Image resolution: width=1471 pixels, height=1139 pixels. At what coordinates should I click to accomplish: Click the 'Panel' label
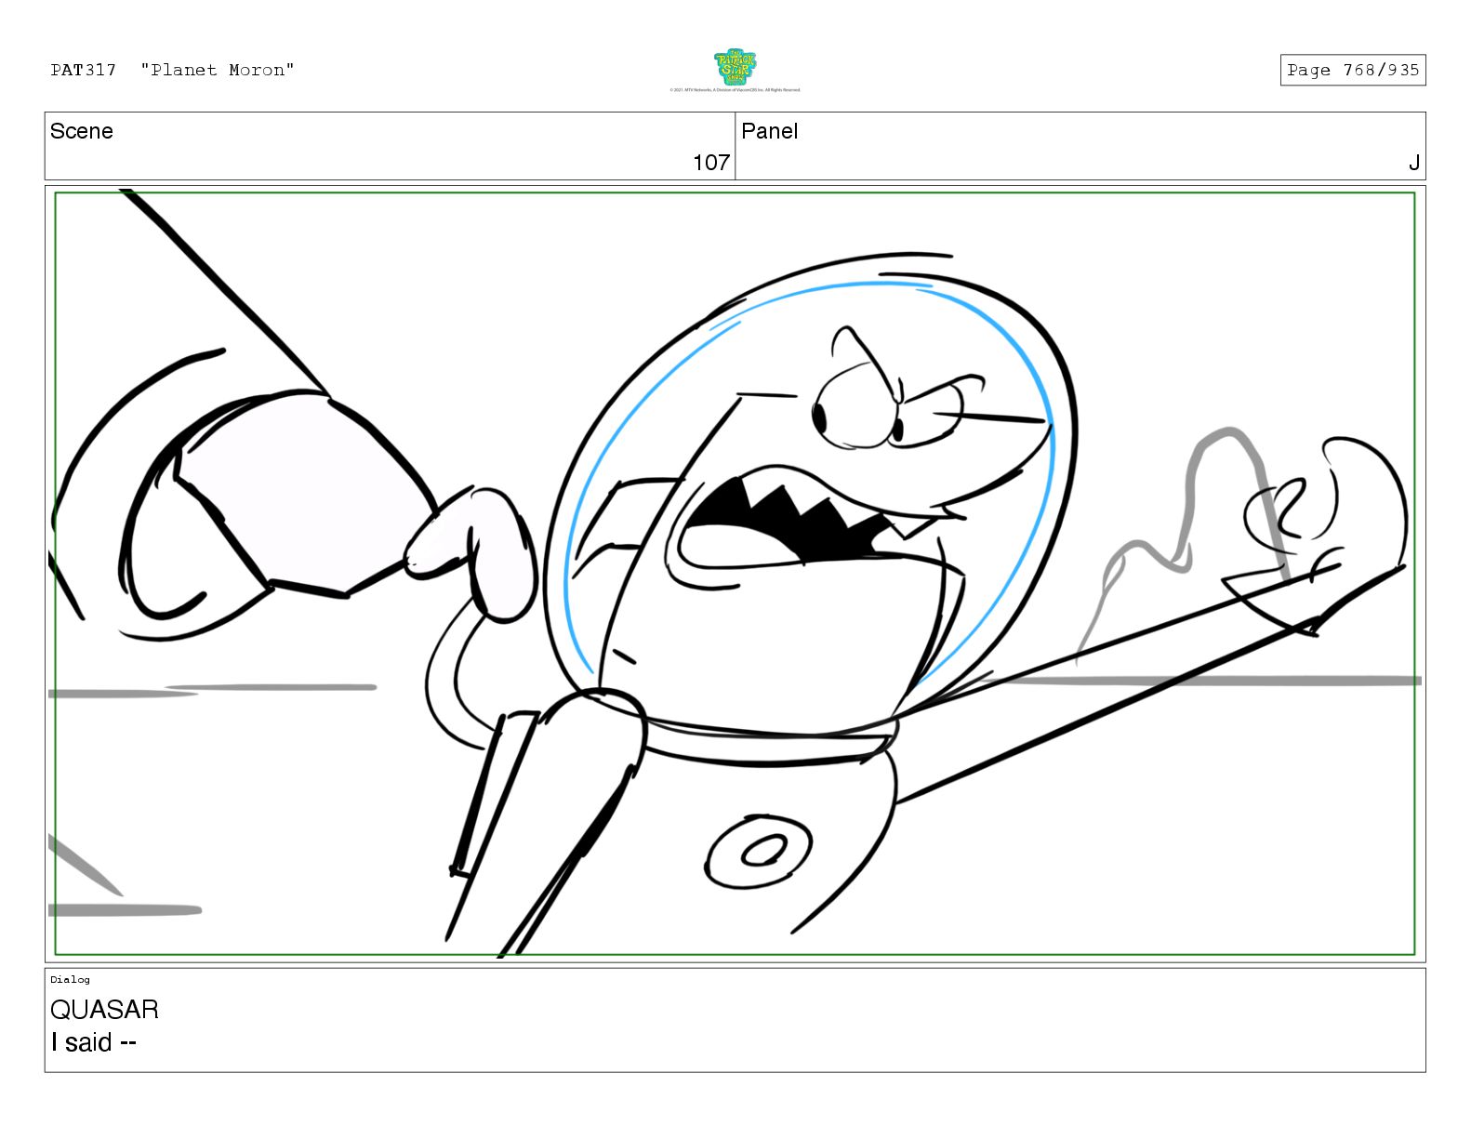(x=770, y=131)
